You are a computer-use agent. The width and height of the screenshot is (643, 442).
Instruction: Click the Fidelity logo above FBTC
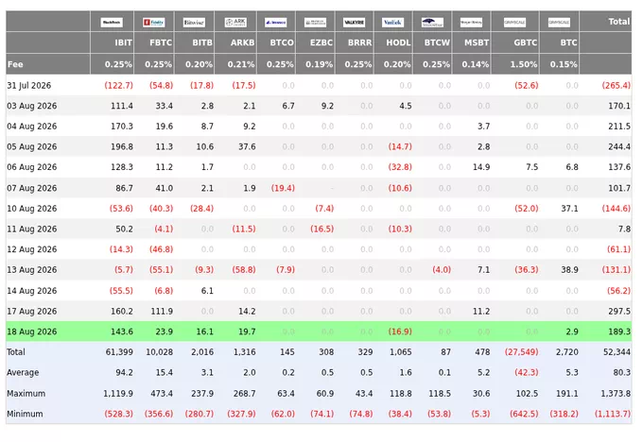point(154,22)
